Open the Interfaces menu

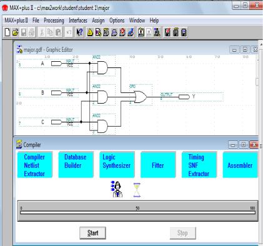(78, 21)
